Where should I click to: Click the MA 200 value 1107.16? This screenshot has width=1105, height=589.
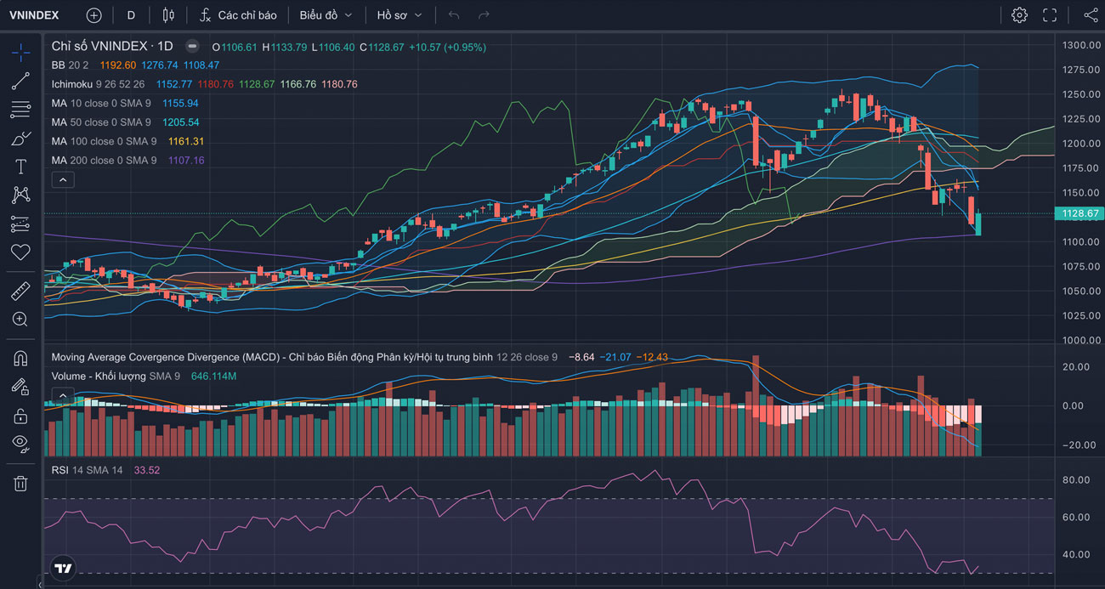point(188,161)
